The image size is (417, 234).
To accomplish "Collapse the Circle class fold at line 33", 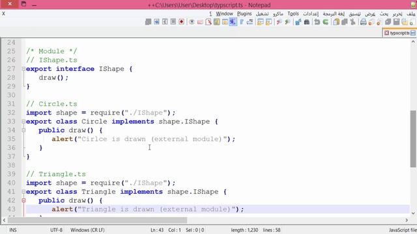I will click(23, 122).
